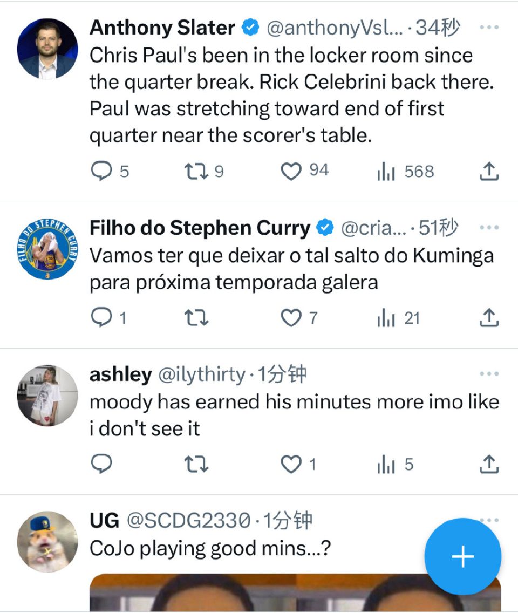Open more options for Anthony Slater's tweet
518x613 pixels.
(x=489, y=27)
